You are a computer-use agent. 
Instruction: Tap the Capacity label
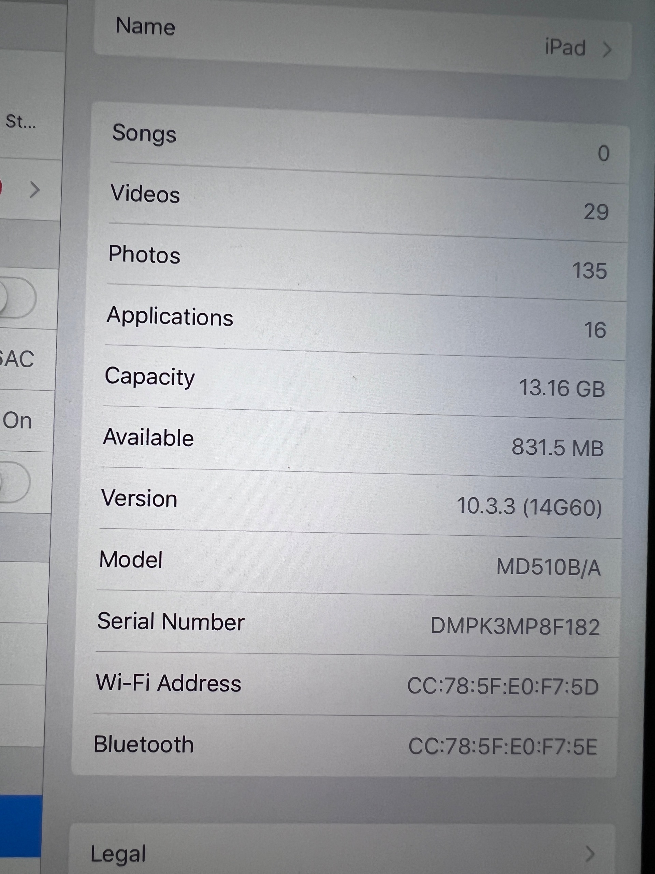point(150,377)
